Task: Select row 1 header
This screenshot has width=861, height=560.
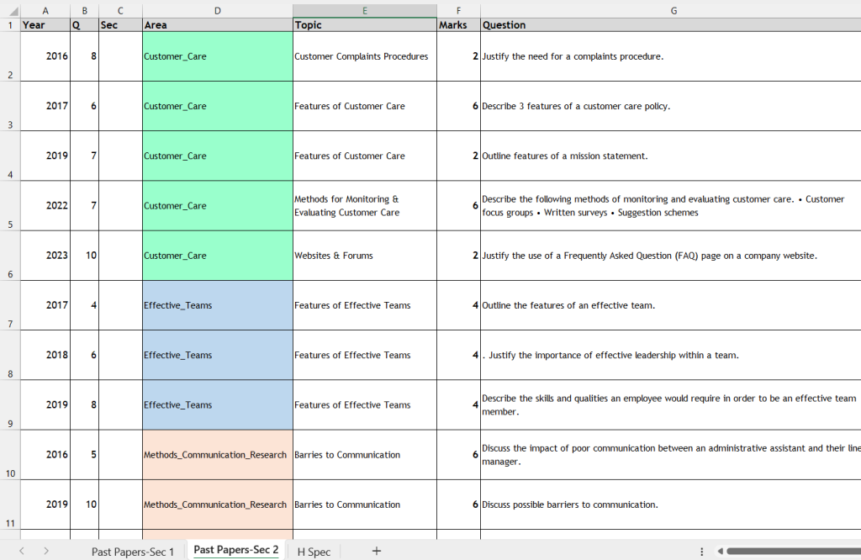Action: click(10, 25)
